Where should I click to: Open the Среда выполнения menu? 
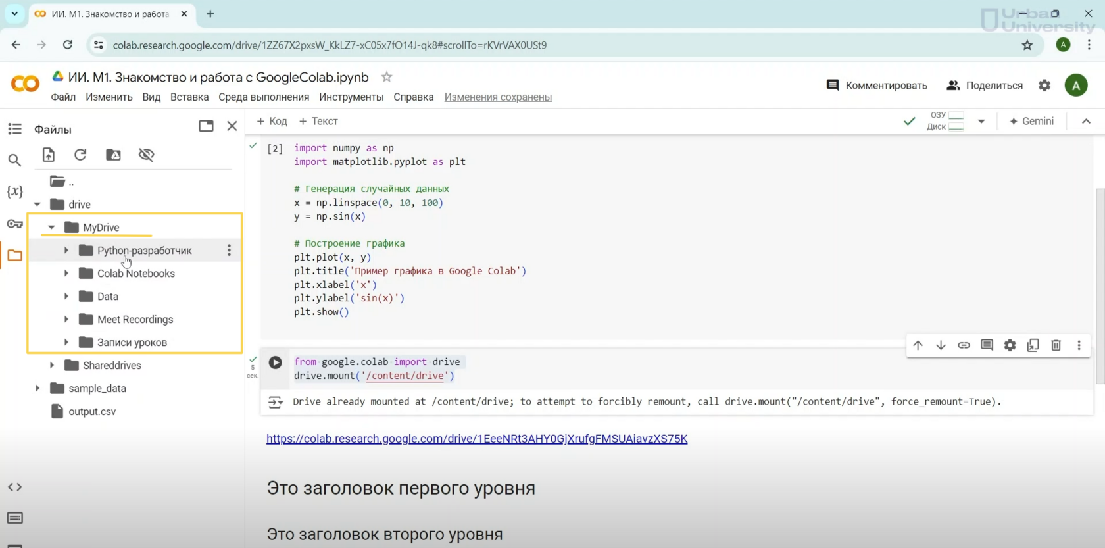click(263, 97)
